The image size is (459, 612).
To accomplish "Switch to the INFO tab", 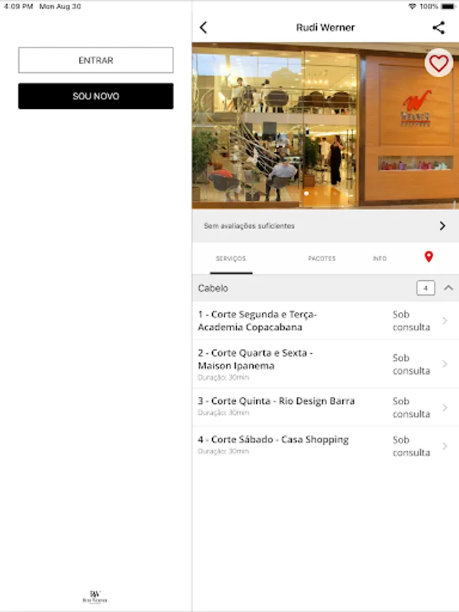I will point(379,258).
